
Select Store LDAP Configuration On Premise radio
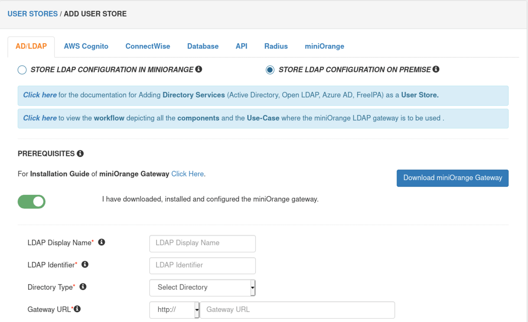[270, 70]
